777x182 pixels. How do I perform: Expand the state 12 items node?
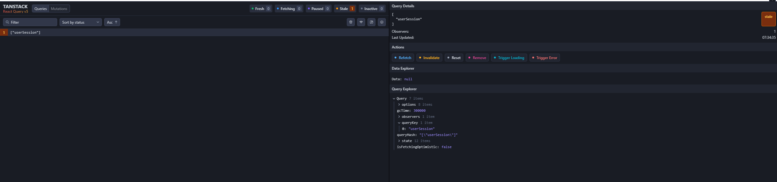414,141
